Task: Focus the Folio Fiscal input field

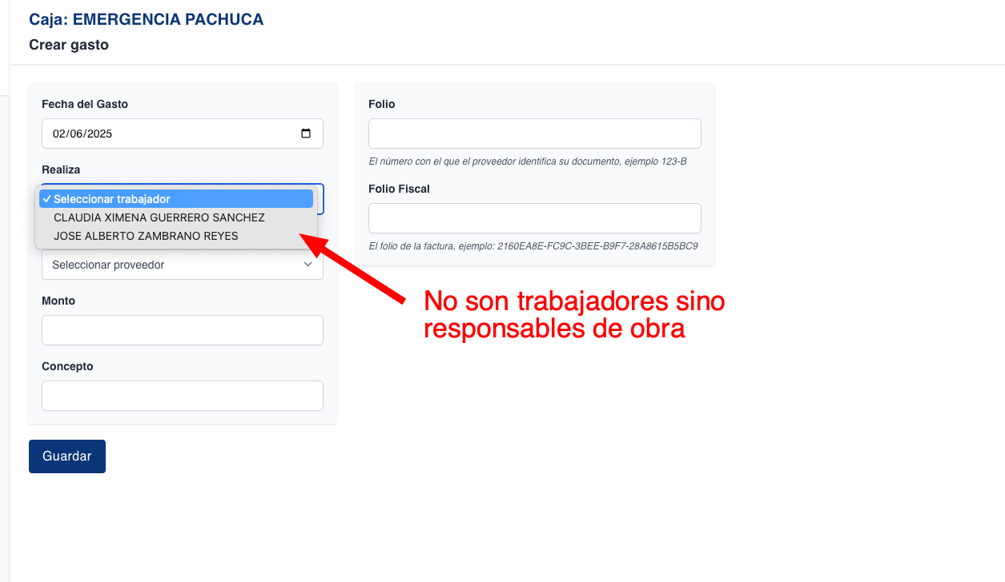Action: pyautogui.click(x=534, y=217)
